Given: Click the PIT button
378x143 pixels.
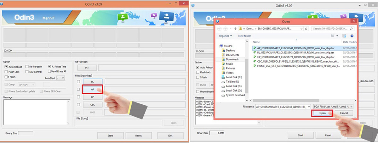Looking at the screenshot, I should point(87,68).
